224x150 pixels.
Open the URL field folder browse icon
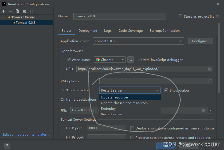[x=209, y=69]
